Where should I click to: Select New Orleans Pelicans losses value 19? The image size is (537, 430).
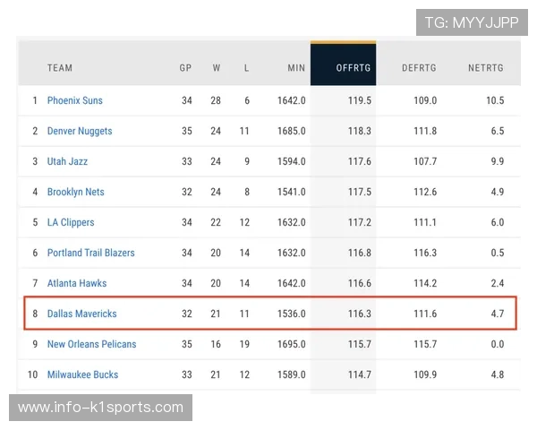coord(244,344)
